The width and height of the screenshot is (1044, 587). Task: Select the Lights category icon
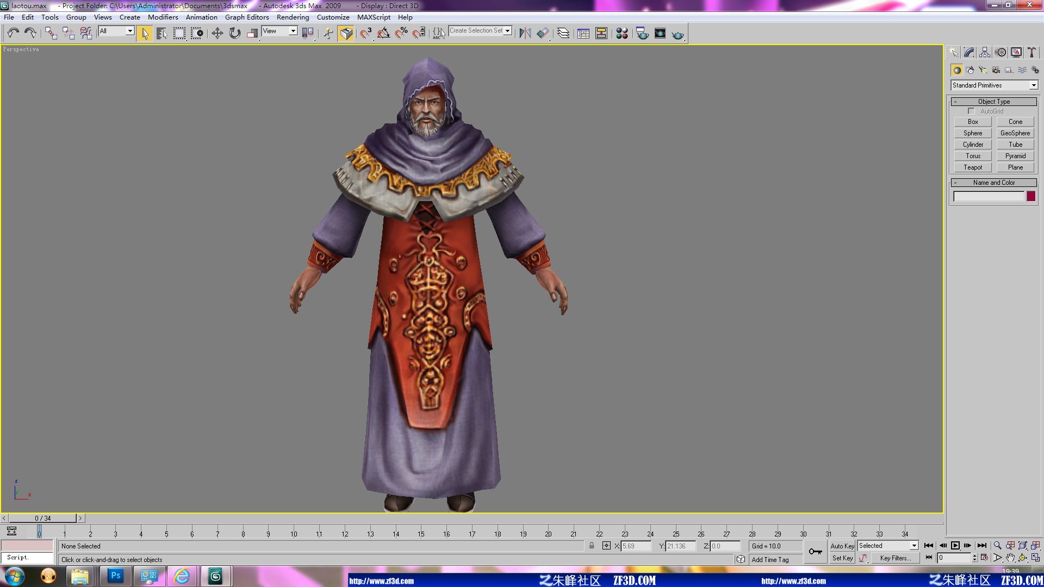(983, 70)
